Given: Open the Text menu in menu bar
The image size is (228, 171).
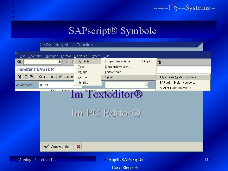Looking at the screenshot, I should coord(22,56).
